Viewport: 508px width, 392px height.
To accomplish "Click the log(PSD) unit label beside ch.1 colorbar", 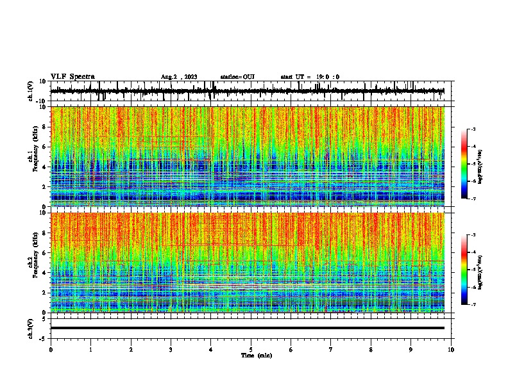I will click(x=480, y=167).
